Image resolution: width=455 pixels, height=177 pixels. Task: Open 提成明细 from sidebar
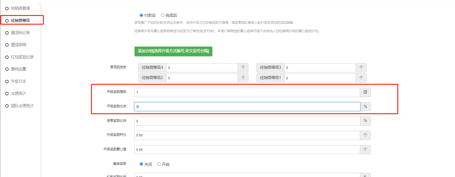[x=18, y=45]
